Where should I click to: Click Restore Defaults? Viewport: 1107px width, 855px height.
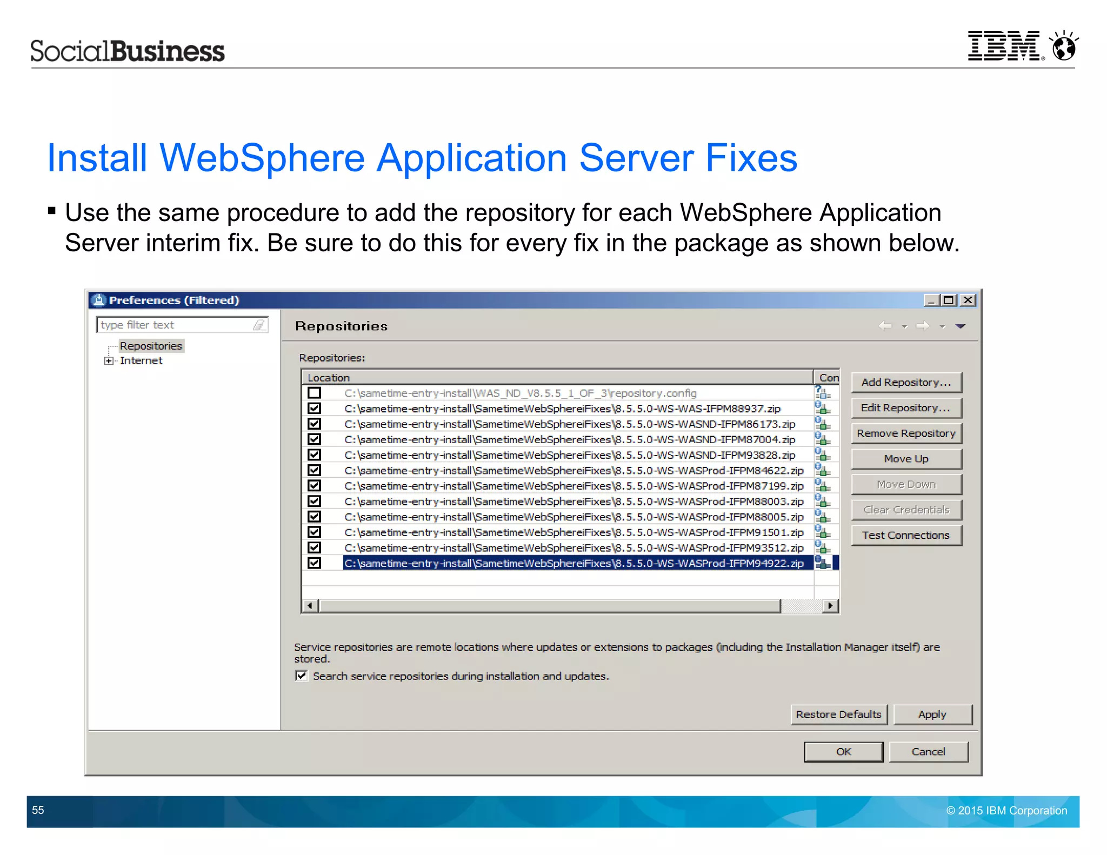[839, 714]
